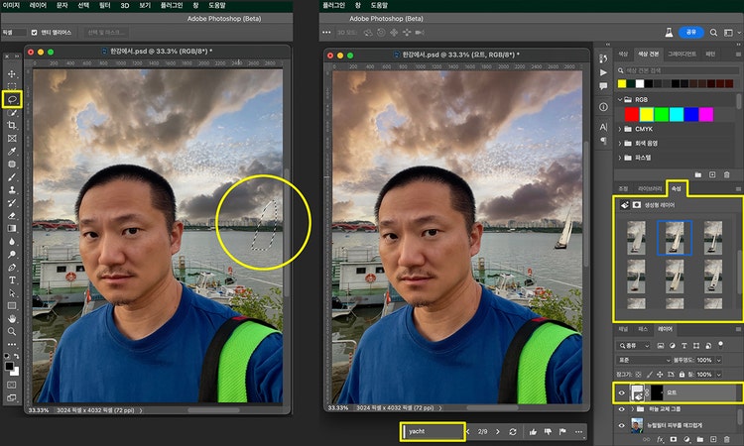Open more options ellipsis in prompt bar

click(x=578, y=432)
